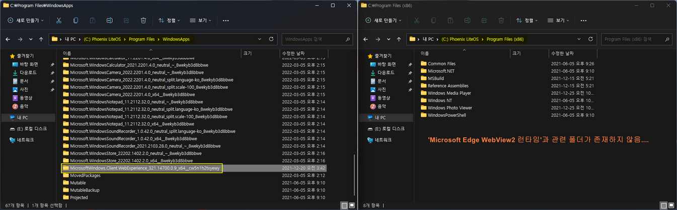Image resolution: width=677 pixels, height=210 pixels.
Task: Click Cut icon in WindowsApps window toolbar
Action: 59,21
